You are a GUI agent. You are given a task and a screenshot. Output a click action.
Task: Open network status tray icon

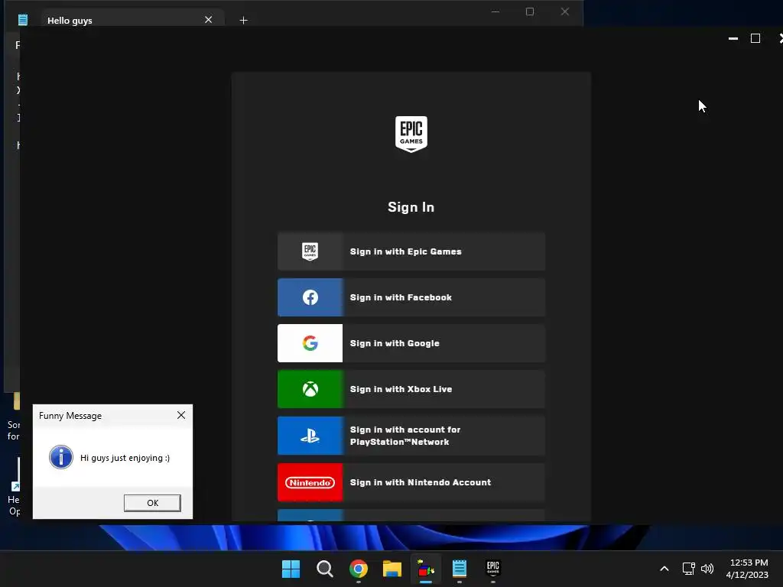(x=689, y=569)
